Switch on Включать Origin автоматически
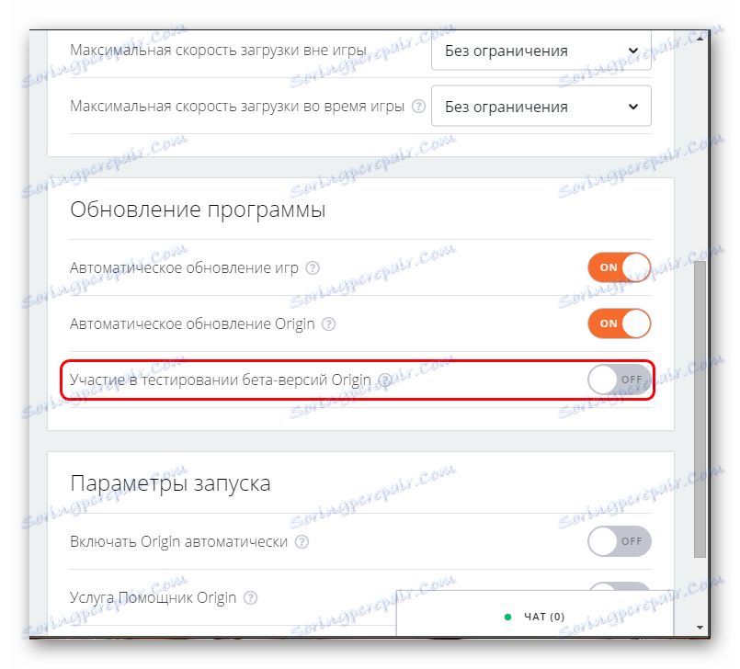 pos(620,541)
